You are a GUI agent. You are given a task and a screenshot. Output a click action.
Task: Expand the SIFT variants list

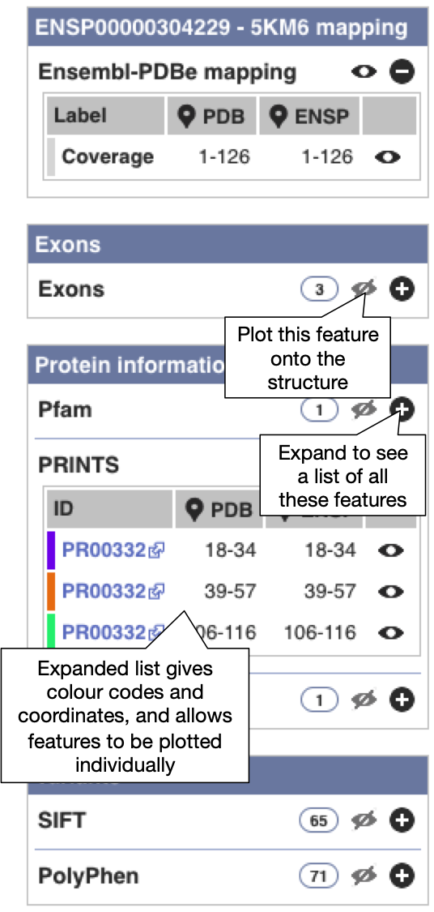pyautogui.click(x=402, y=821)
